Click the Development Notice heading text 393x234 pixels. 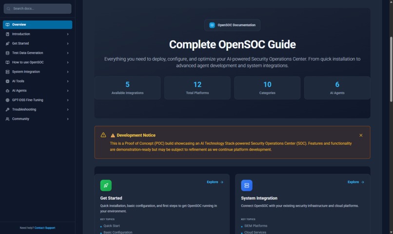coord(136,136)
